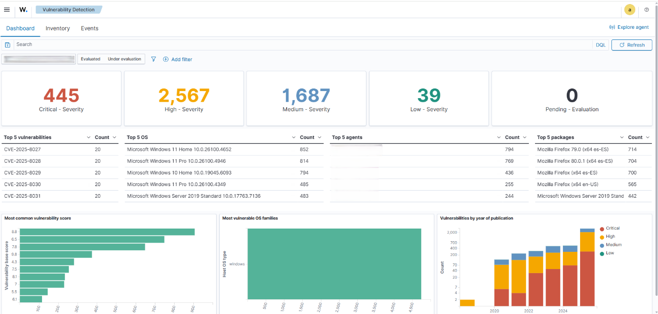
Task: Click the Vulnerability Detection breadcrumb
Action: (x=68, y=10)
